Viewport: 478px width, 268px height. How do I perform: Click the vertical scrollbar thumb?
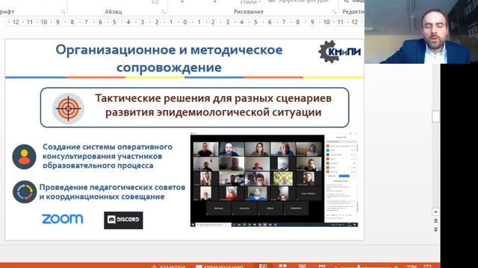point(435,116)
